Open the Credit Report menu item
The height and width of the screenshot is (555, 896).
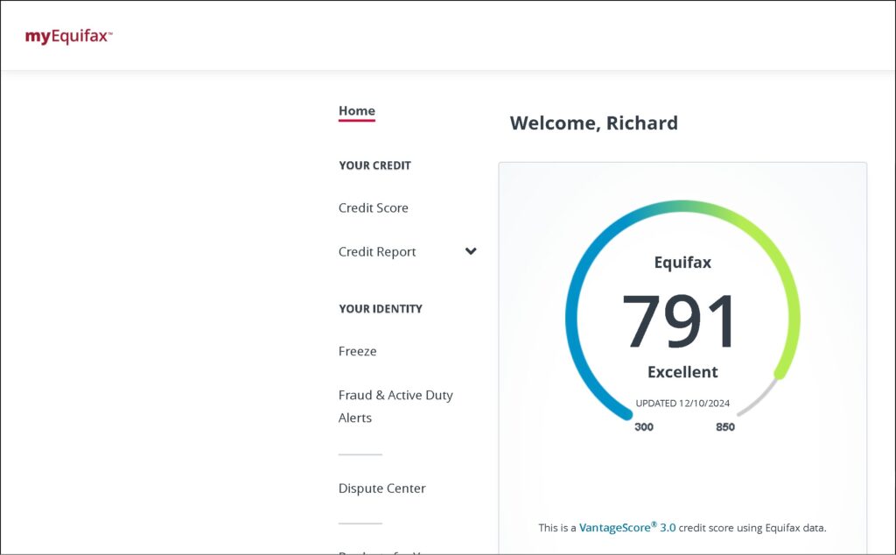(377, 252)
